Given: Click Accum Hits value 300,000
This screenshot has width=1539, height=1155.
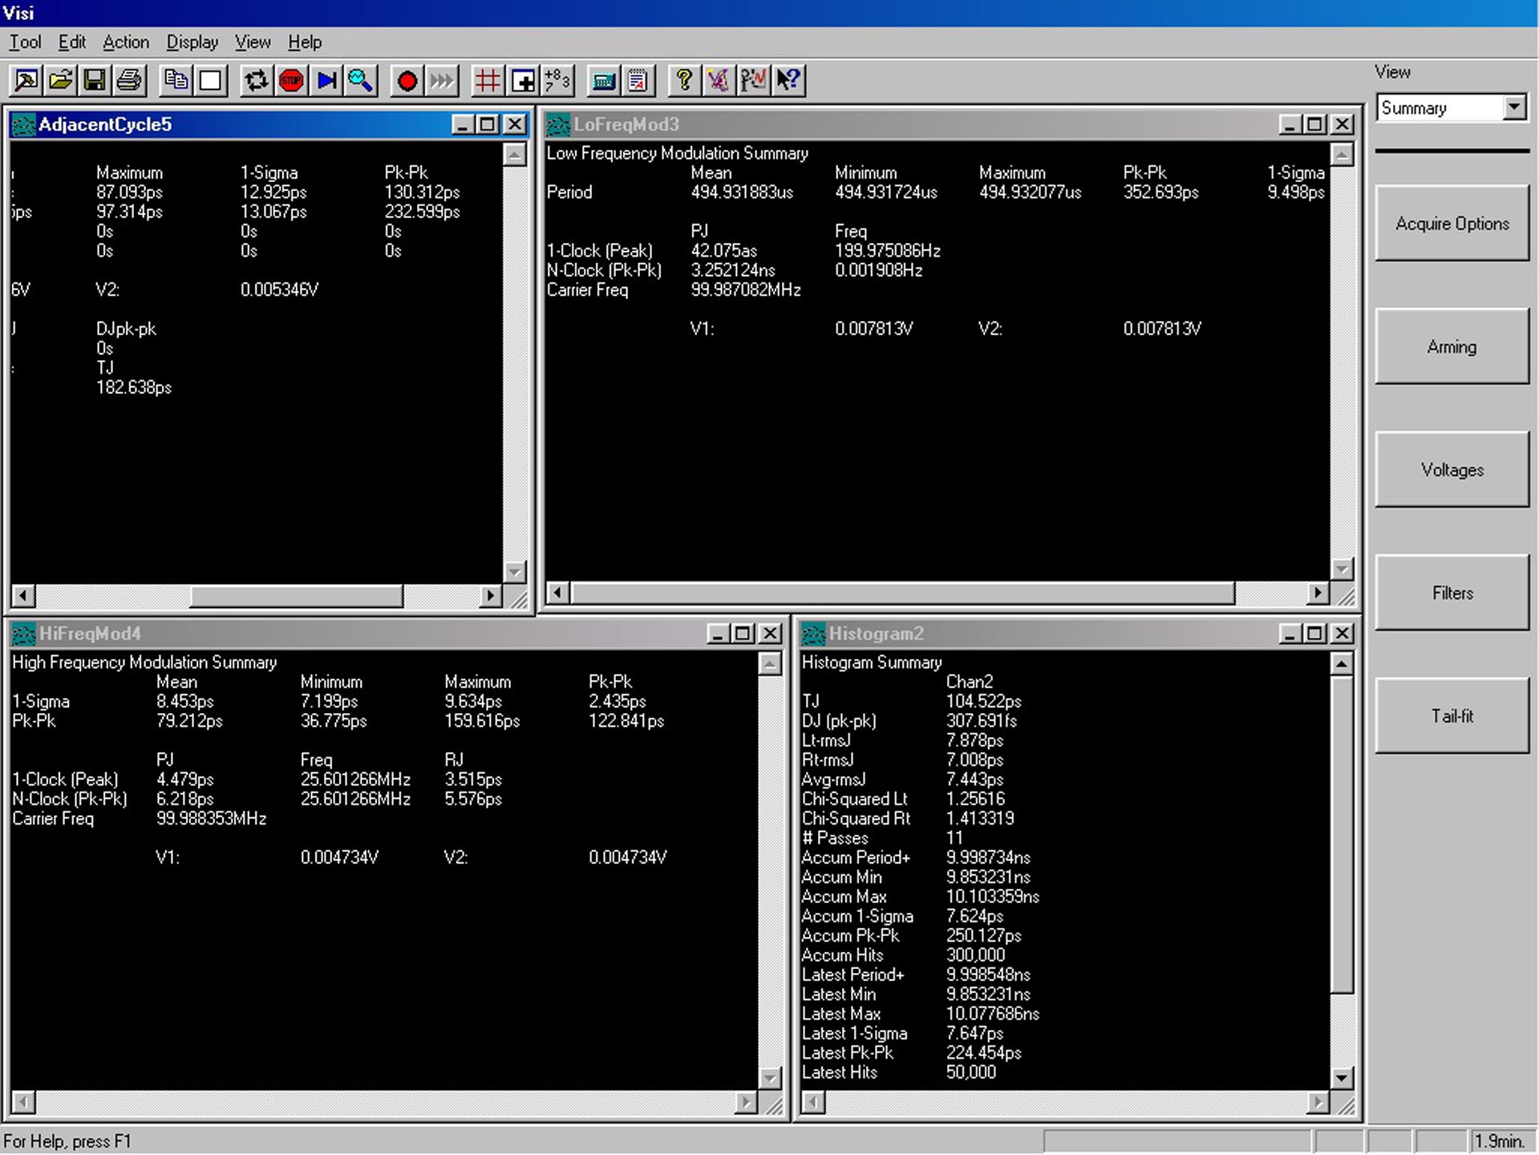Looking at the screenshot, I should tap(975, 955).
